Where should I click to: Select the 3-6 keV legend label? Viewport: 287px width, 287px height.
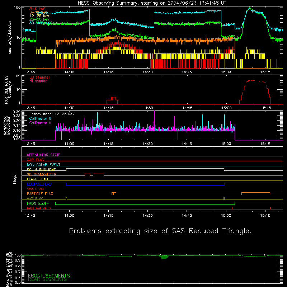(x=37, y=9)
